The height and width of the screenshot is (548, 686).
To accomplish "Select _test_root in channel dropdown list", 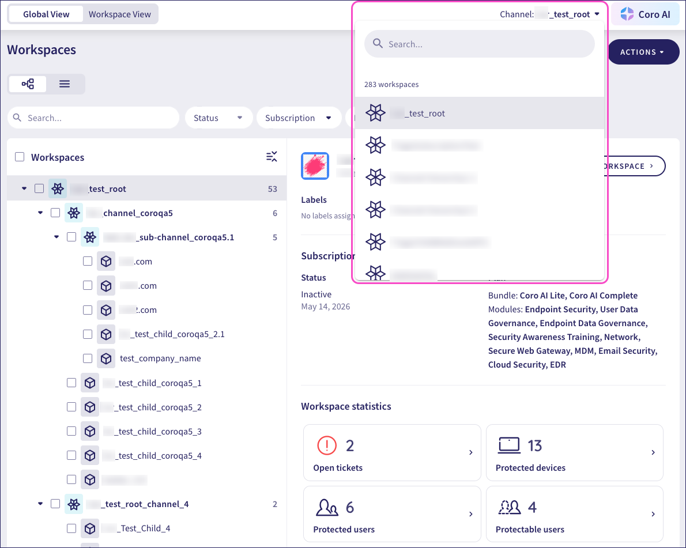I will point(480,114).
